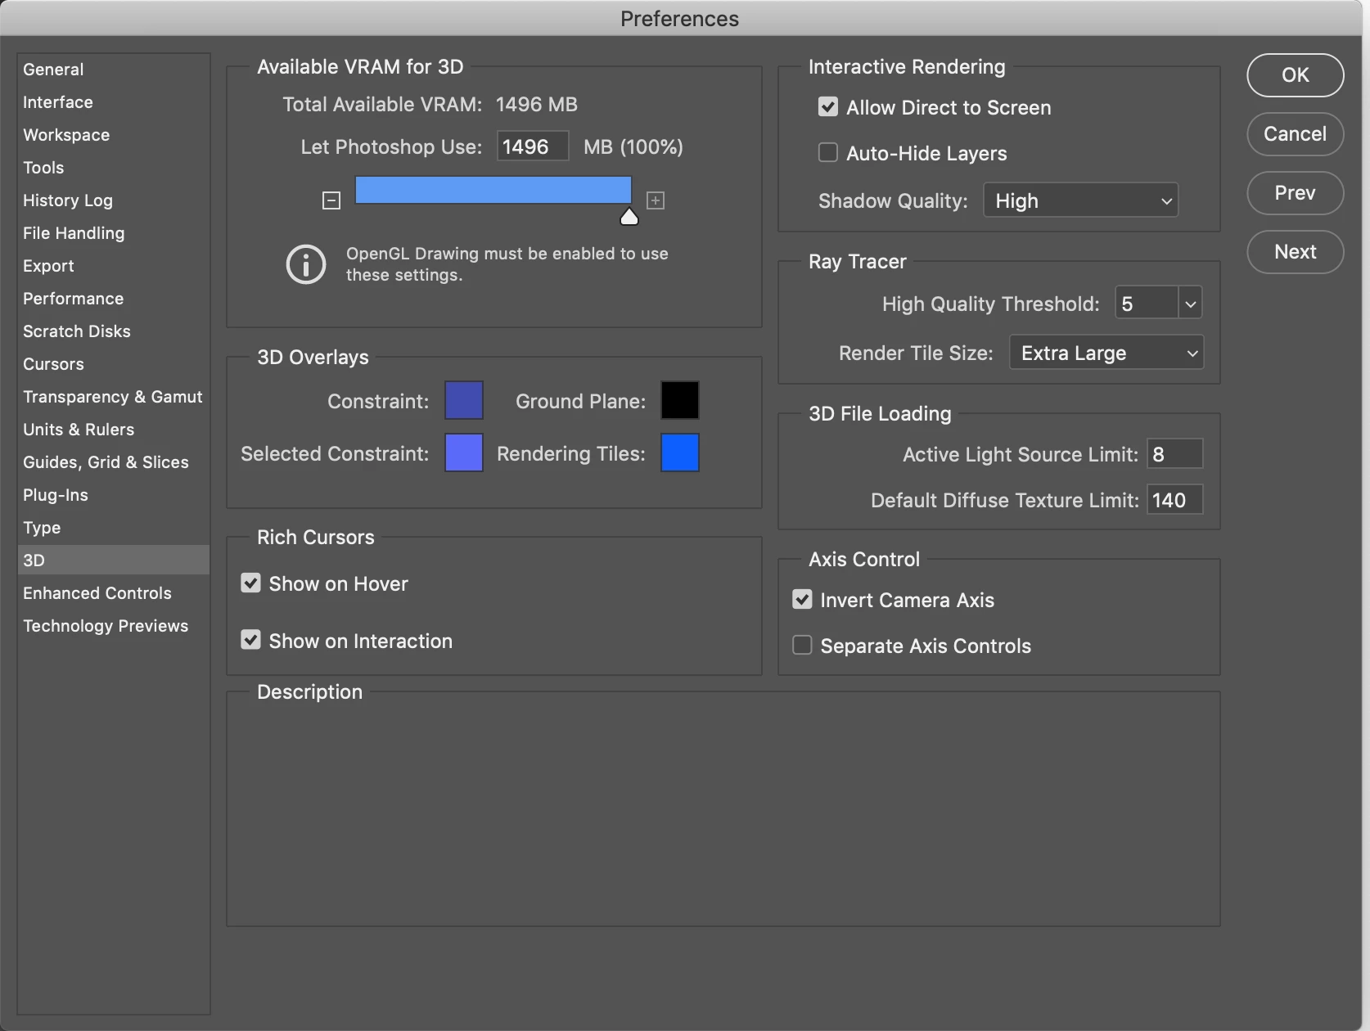Enable Auto-Hide Layers checkbox
This screenshot has height=1031, width=1370.
tap(828, 153)
